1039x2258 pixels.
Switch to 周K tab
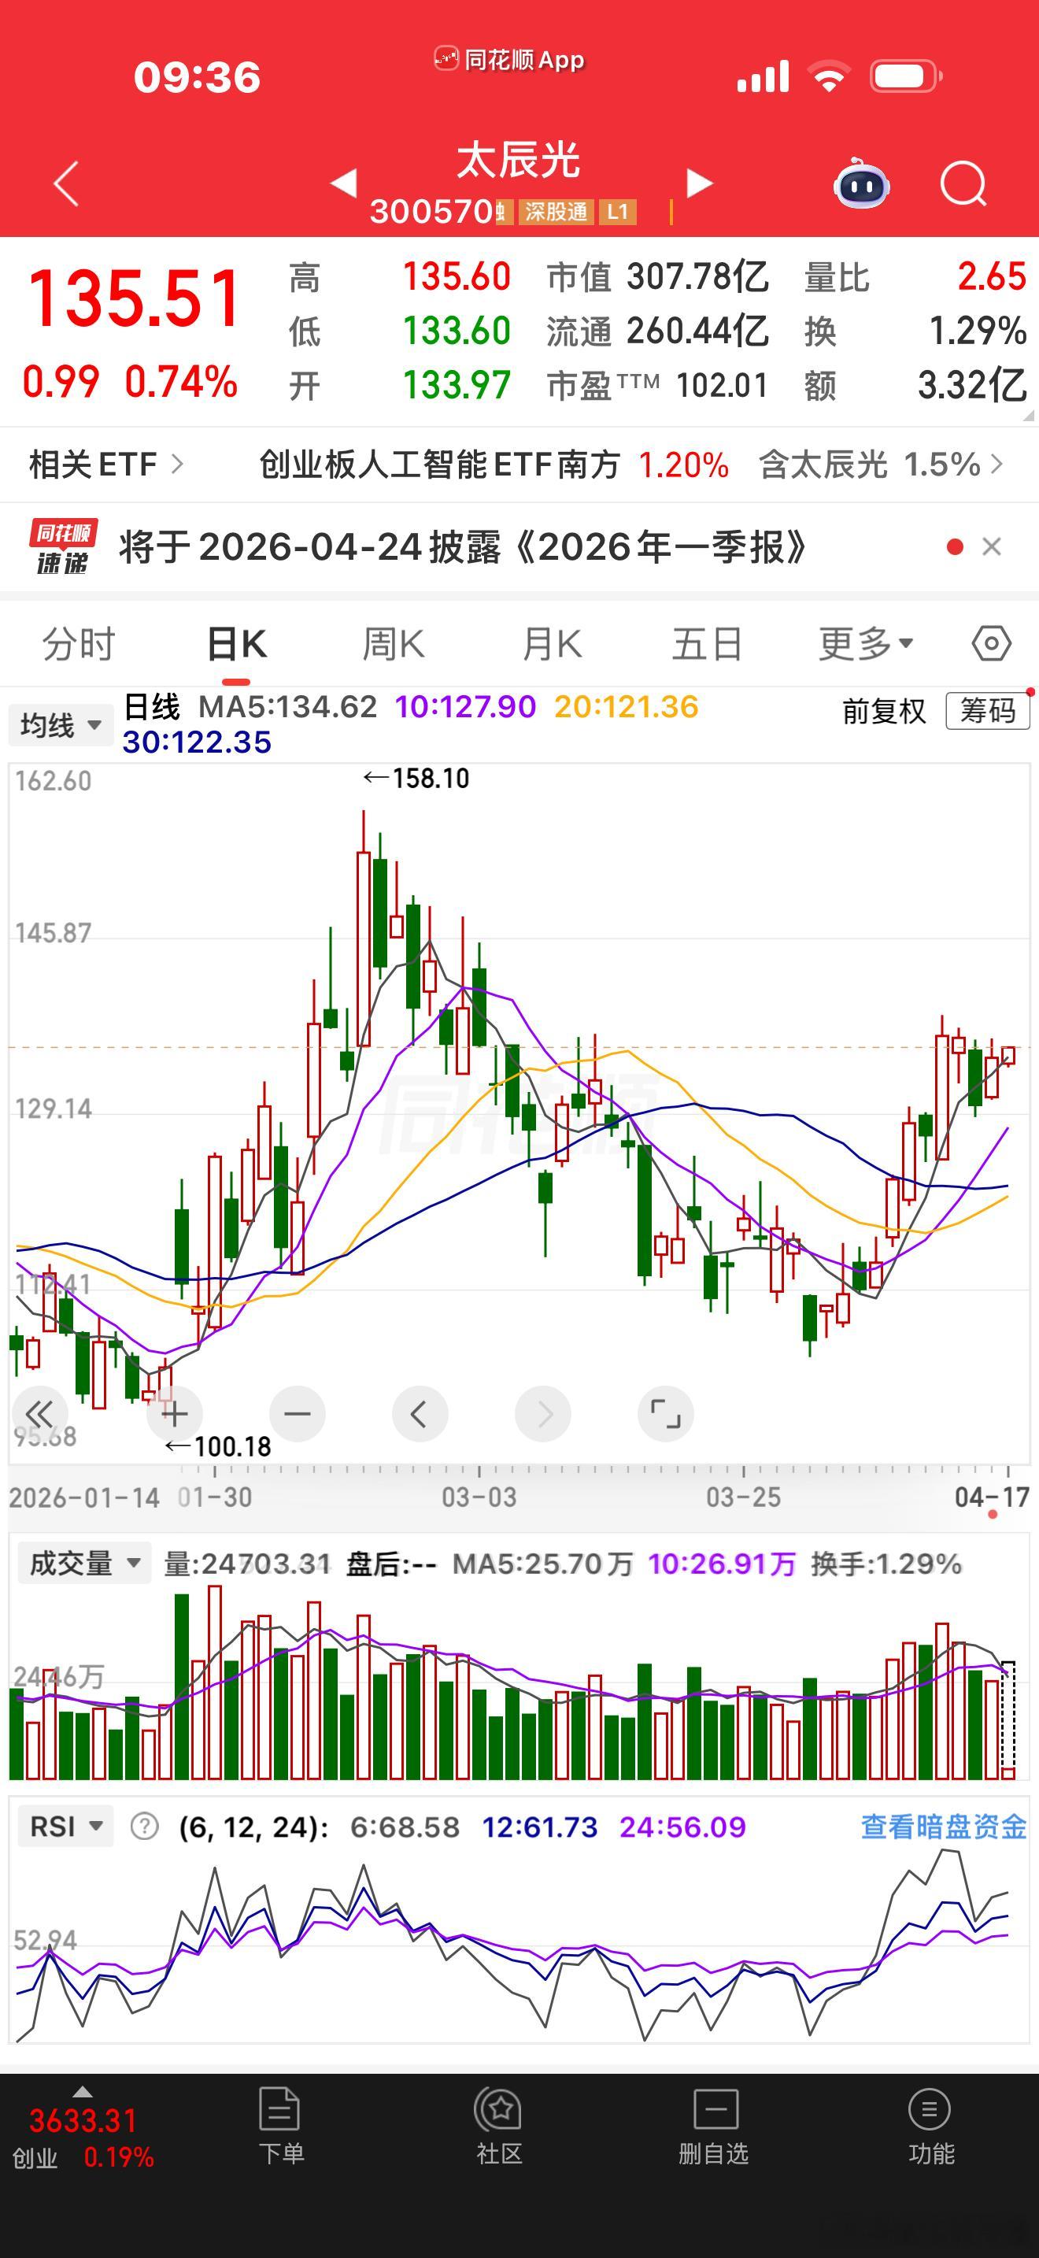pyautogui.click(x=394, y=644)
